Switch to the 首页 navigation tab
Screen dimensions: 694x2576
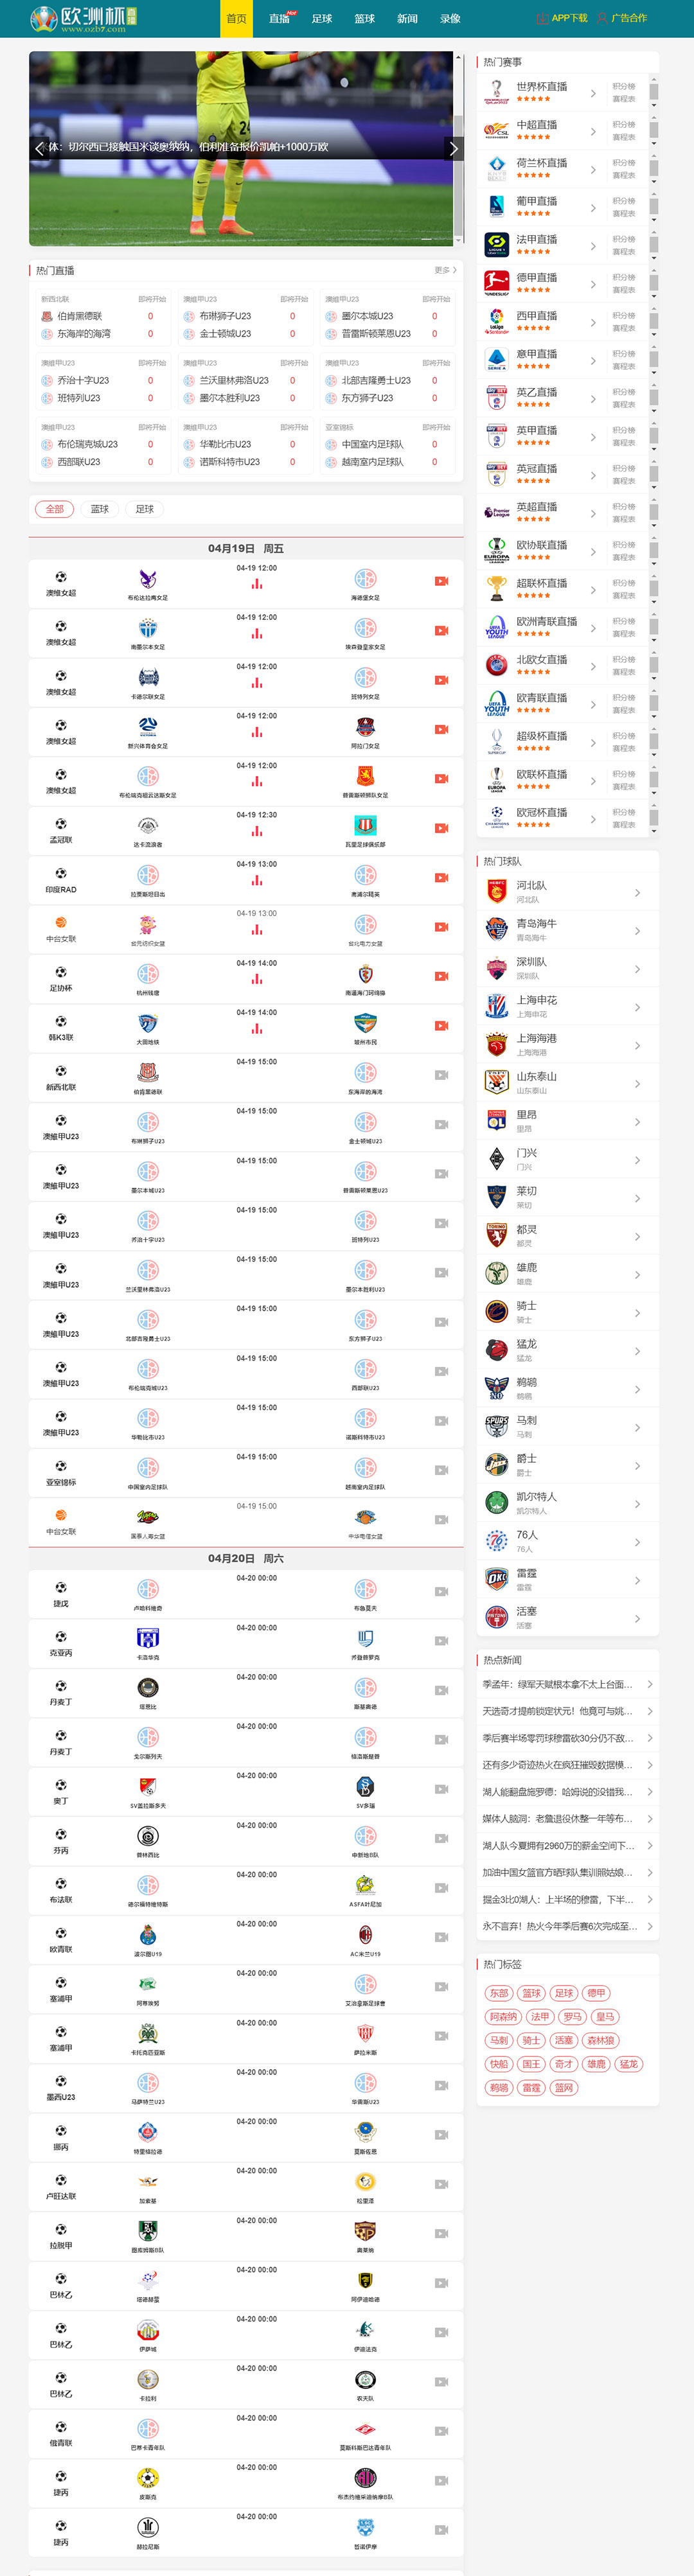[x=236, y=18]
